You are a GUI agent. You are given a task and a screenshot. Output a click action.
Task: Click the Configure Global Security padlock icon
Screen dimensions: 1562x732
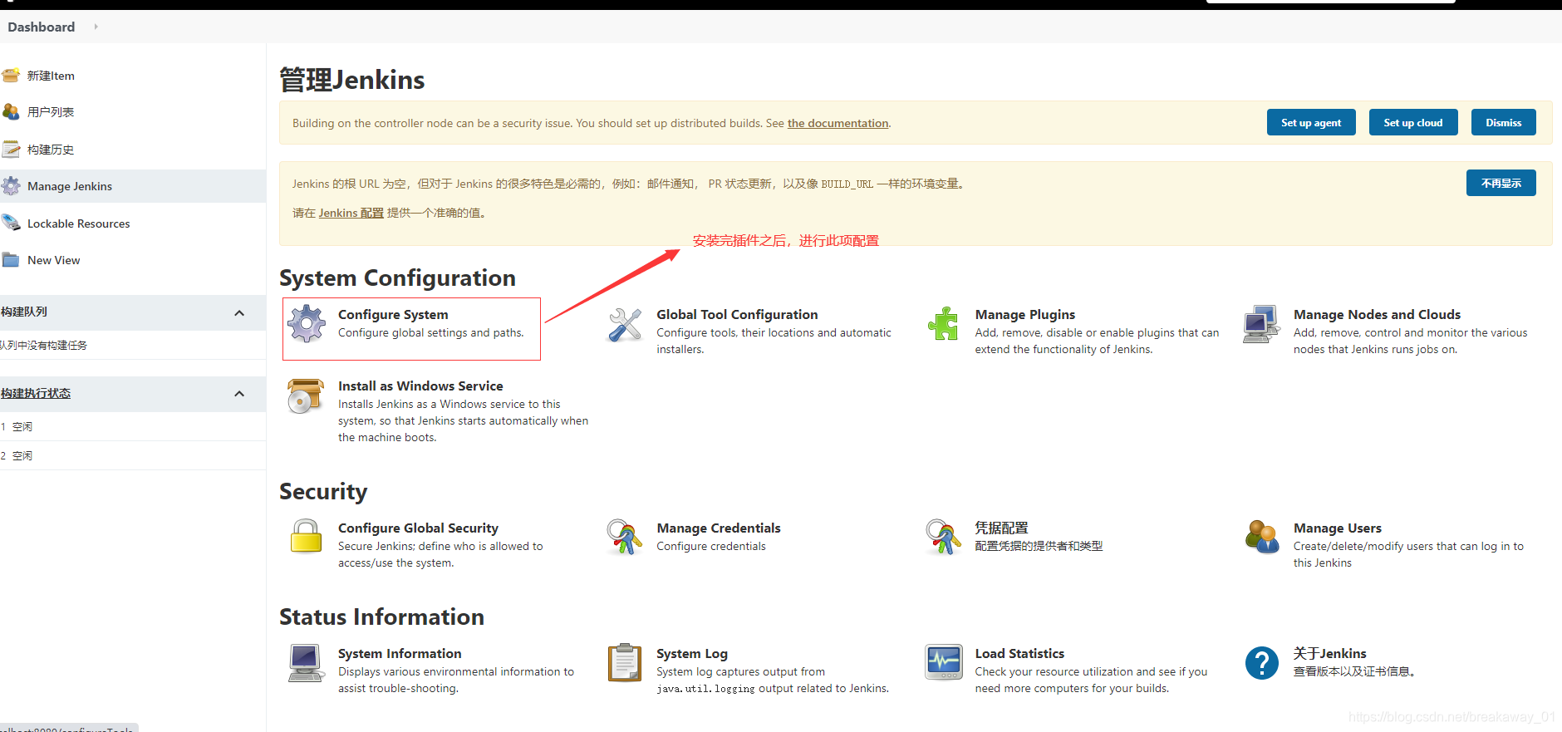point(306,537)
